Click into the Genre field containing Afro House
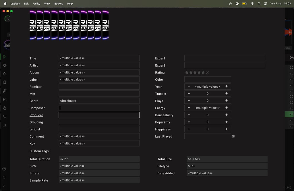 (99, 101)
